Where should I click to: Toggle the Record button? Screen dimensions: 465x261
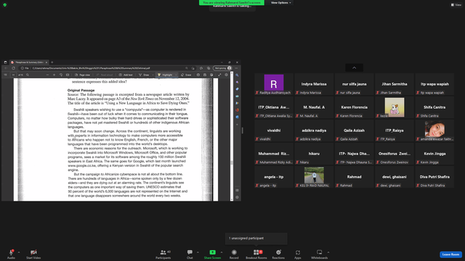tap(234, 254)
